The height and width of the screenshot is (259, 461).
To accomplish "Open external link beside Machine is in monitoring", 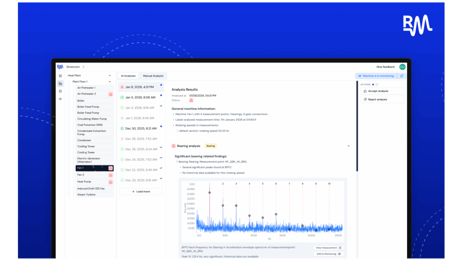I will (402, 76).
